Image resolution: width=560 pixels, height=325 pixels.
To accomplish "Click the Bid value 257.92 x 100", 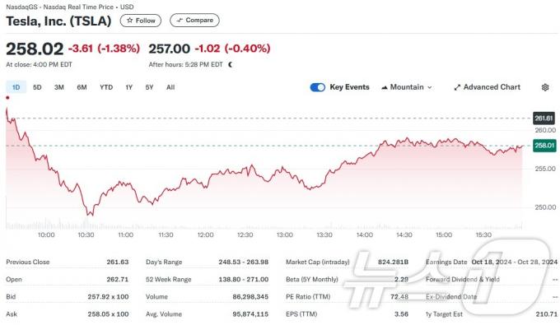I will click(x=108, y=297).
